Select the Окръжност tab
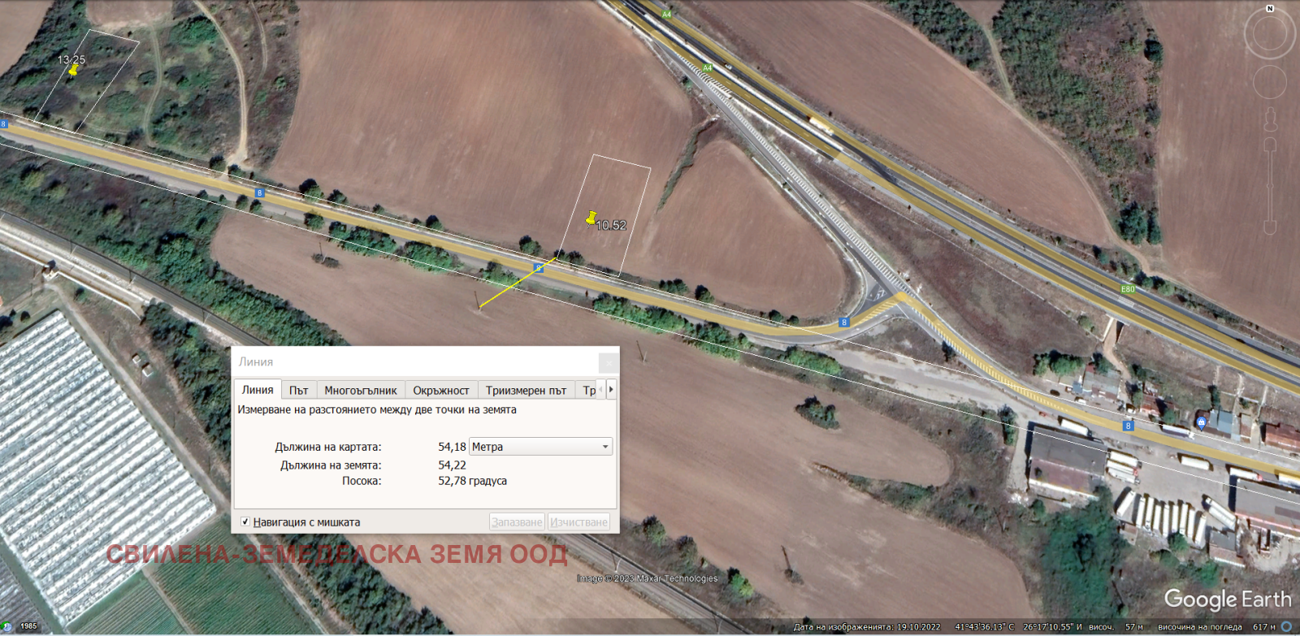The width and height of the screenshot is (1300, 636). coord(440,390)
